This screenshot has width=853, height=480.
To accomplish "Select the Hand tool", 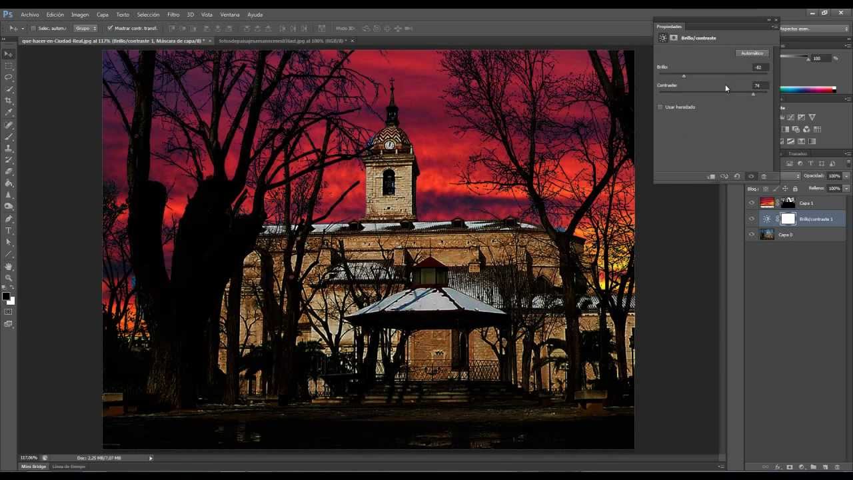I will [x=9, y=266].
